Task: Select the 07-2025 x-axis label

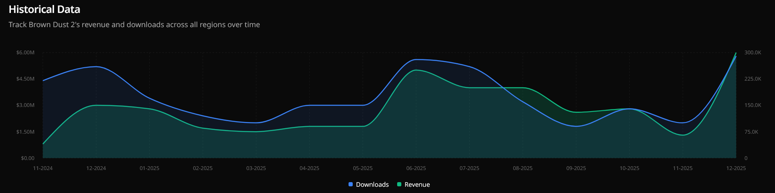Action: (469, 168)
